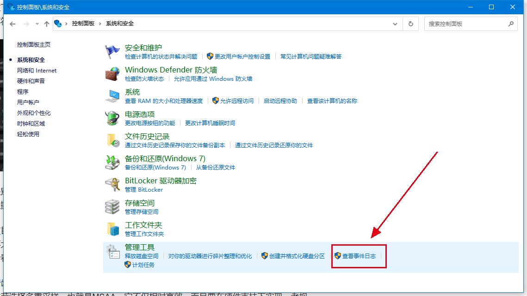Click the refresh button beside address bar

pyautogui.click(x=411, y=24)
